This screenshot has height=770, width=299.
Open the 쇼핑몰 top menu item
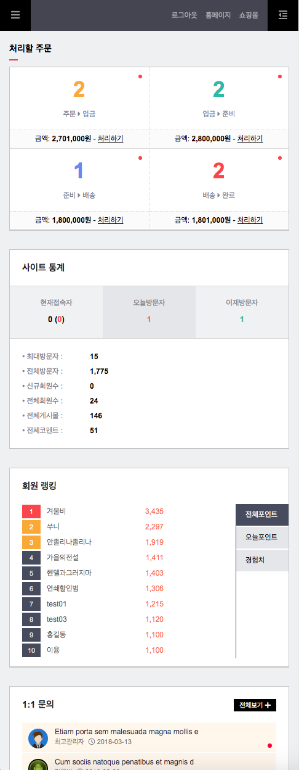[x=249, y=15]
